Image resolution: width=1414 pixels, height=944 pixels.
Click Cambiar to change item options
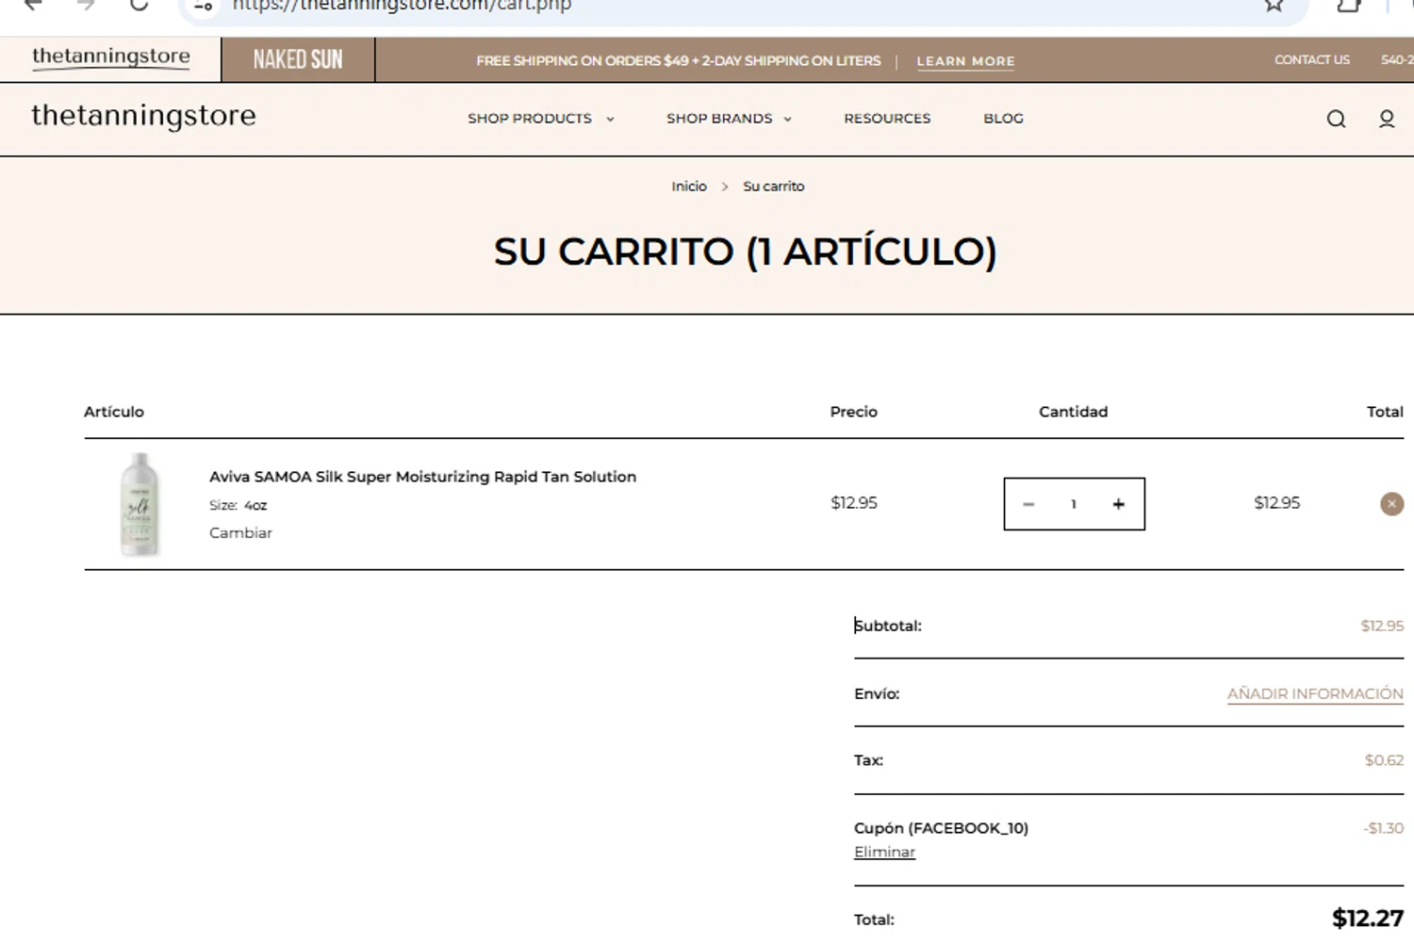(x=240, y=533)
